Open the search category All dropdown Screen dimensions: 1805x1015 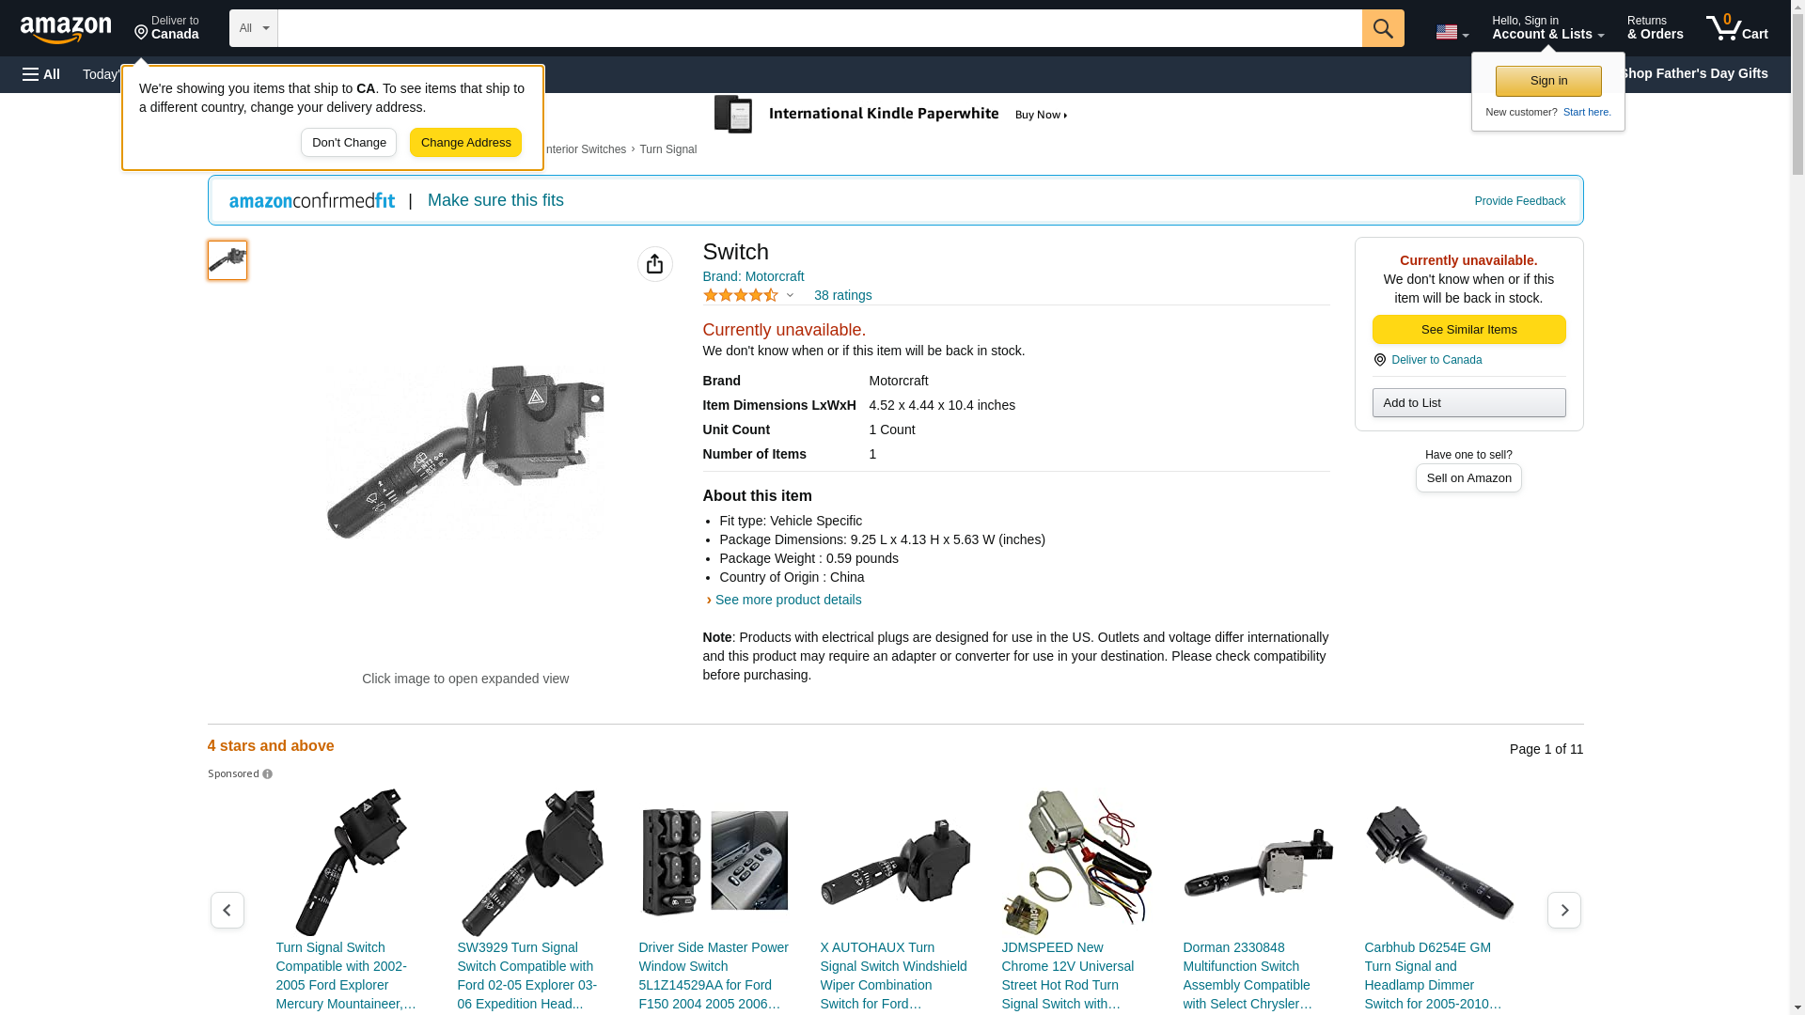coord(253,28)
